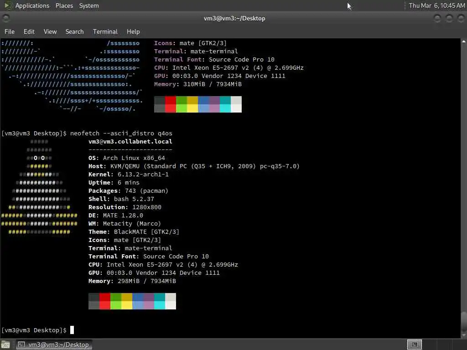Click the 'Resolution: 1280x800' line
The image size is (467, 350).
[x=125, y=207]
